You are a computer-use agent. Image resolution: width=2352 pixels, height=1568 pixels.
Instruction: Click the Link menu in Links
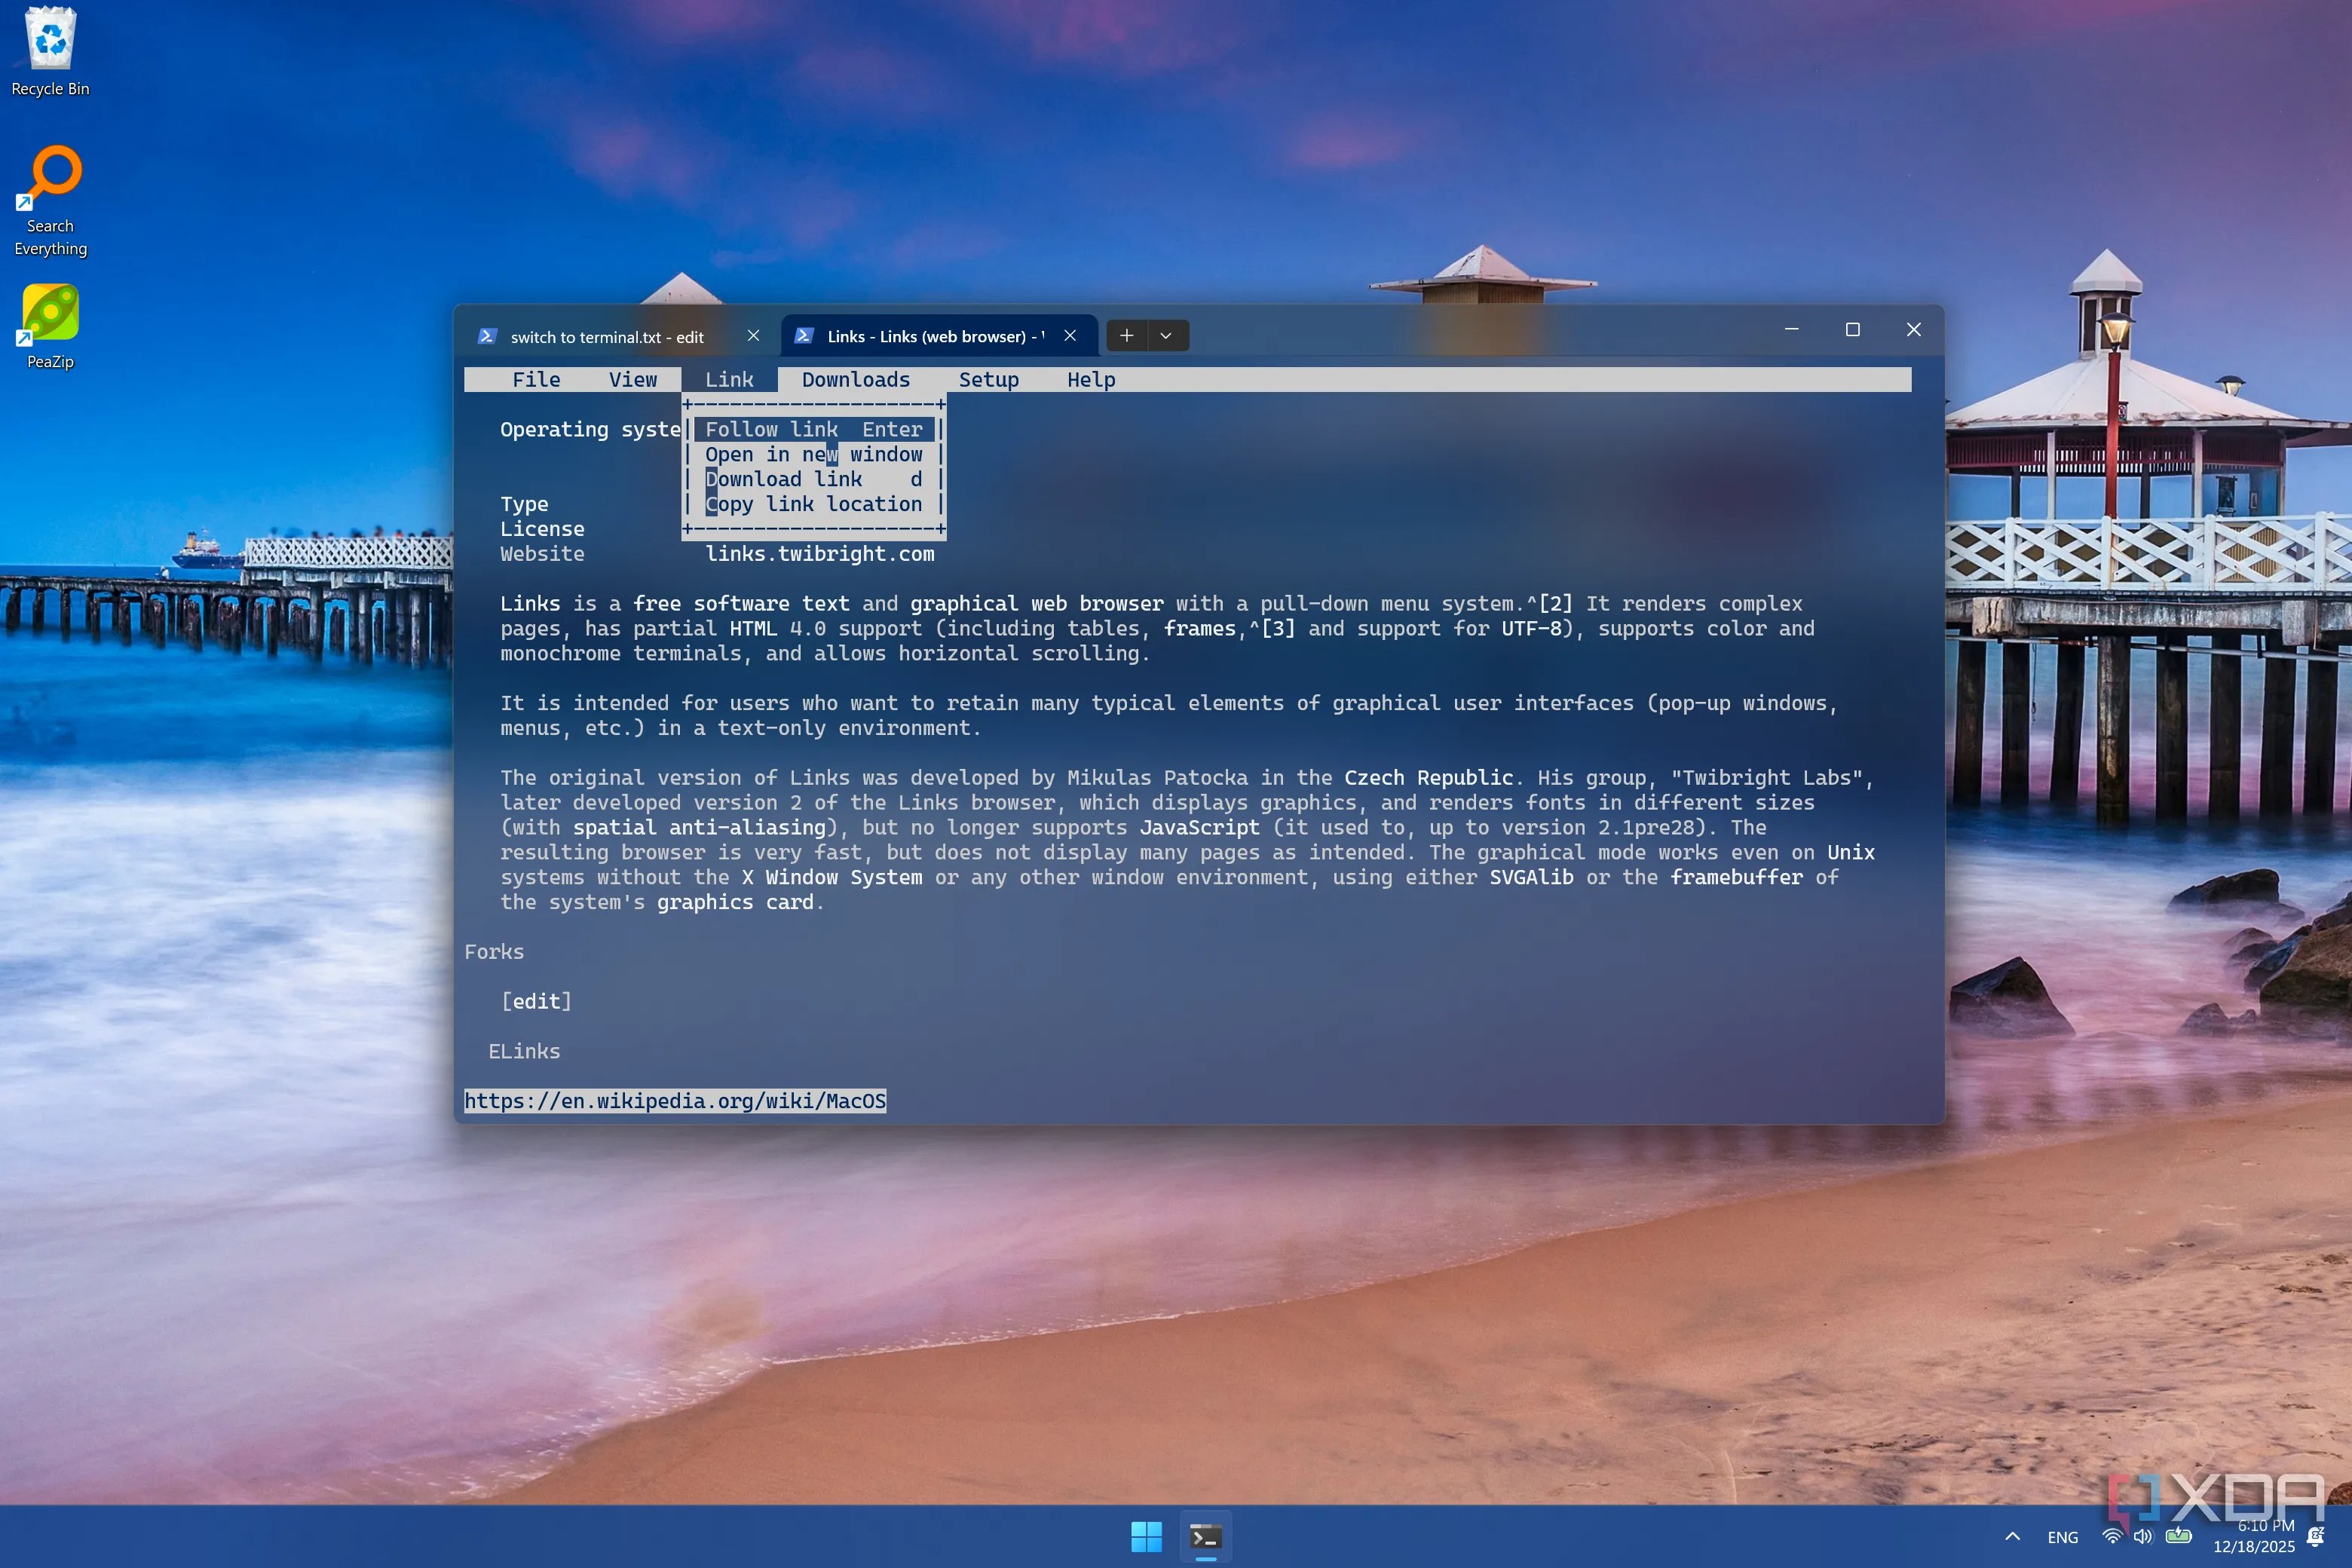coord(729,380)
